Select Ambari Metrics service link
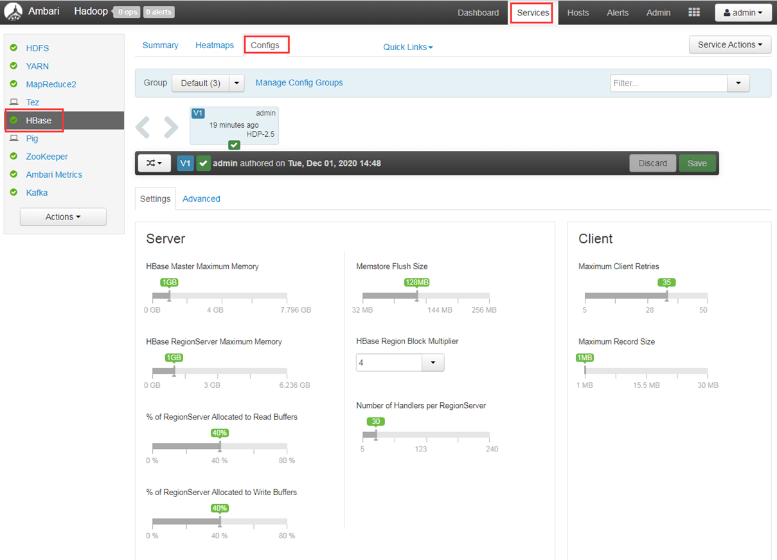This screenshot has width=777, height=560. [54, 175]
